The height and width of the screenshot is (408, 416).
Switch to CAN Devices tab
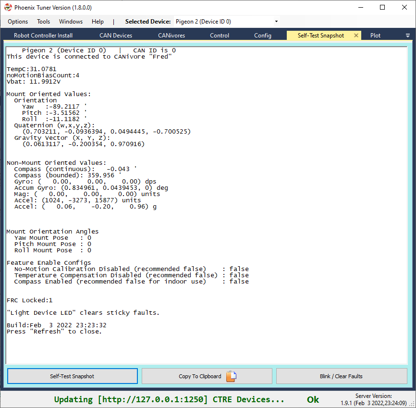pos(116,36)
